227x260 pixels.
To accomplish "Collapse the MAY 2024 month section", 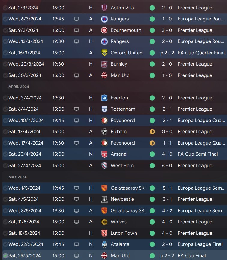I will coord(17,177).
